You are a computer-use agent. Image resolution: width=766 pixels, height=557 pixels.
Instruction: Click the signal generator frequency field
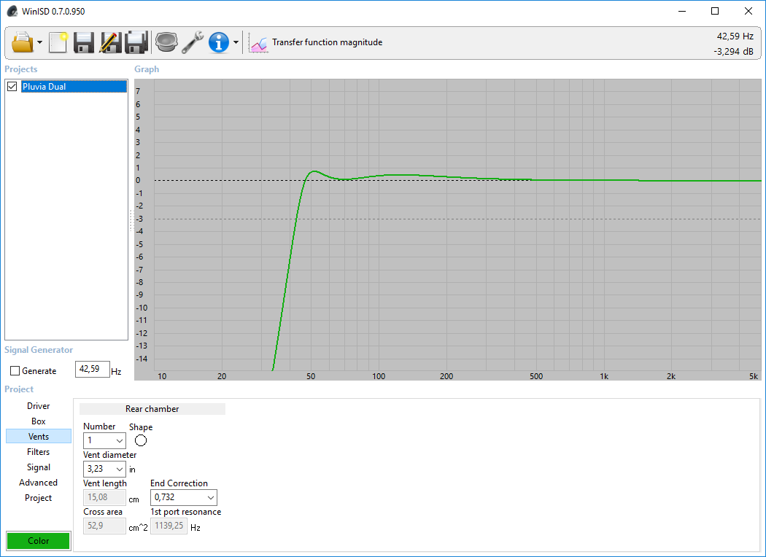(93, 370)
